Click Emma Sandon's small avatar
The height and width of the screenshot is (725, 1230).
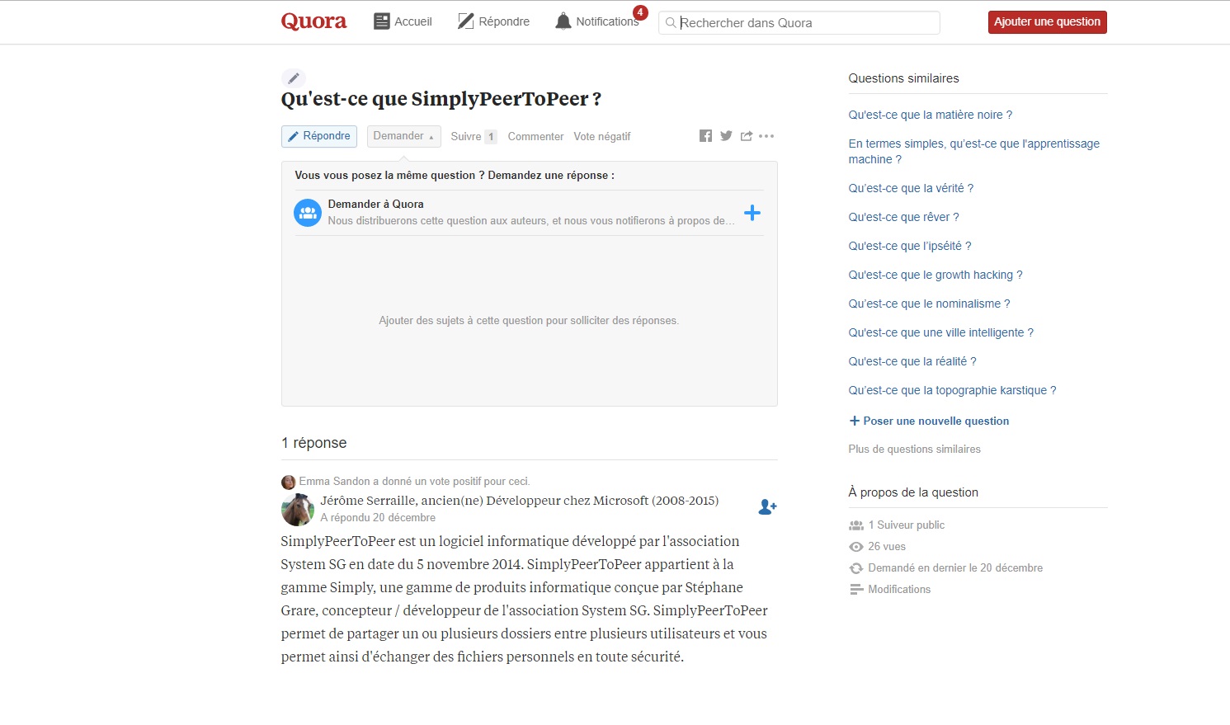[x=288, y=482]
